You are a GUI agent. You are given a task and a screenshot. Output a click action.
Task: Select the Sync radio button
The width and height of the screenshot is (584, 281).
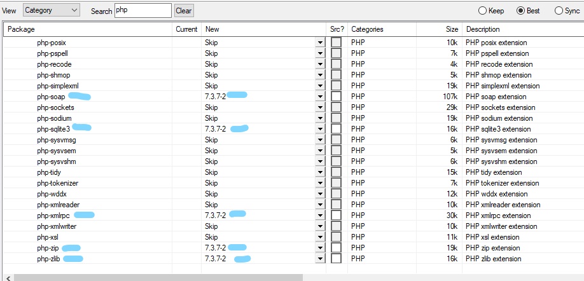pyautogui.click(x=559, y=11)
